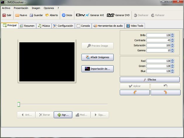The image size is (184, 138).
Task: Click the Rehacer redo toolbar button
Action: tap(158, 15)
